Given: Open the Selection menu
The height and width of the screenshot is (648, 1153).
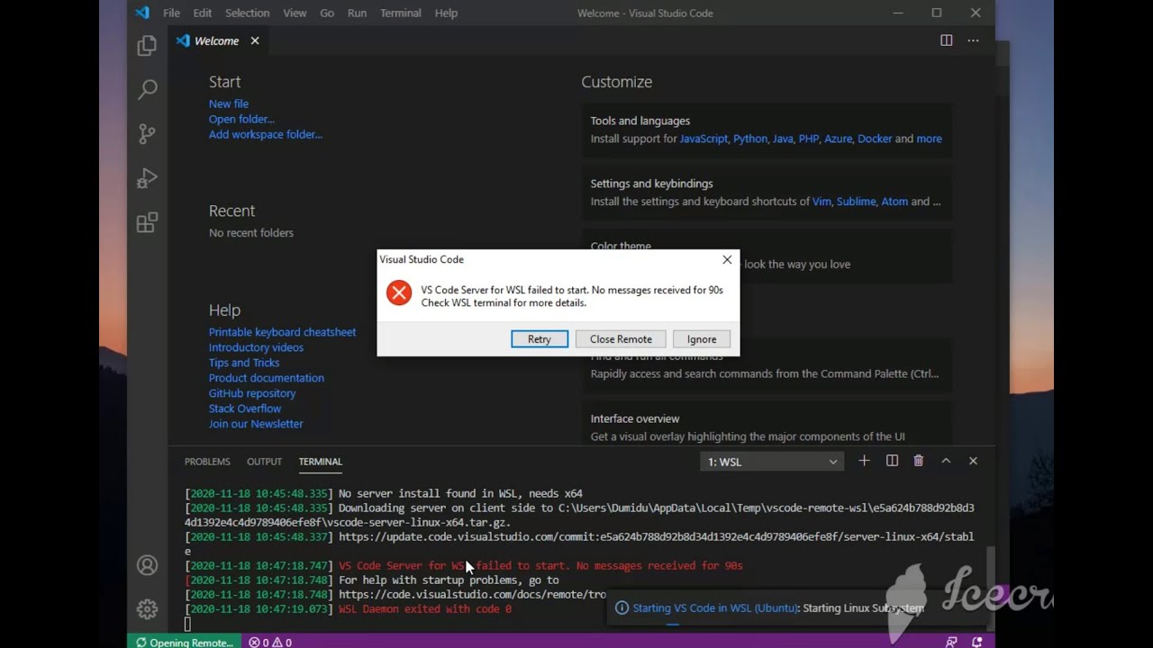Looking at the screenshot, I should pos(247,13).
